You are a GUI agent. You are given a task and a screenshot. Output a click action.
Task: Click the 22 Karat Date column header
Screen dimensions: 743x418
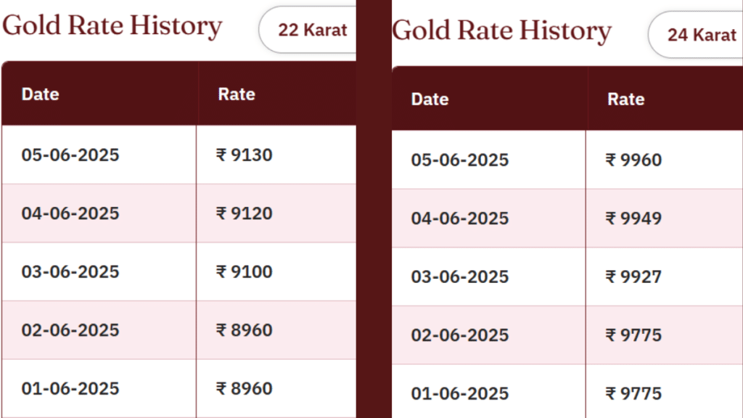[x=41, y=94]
